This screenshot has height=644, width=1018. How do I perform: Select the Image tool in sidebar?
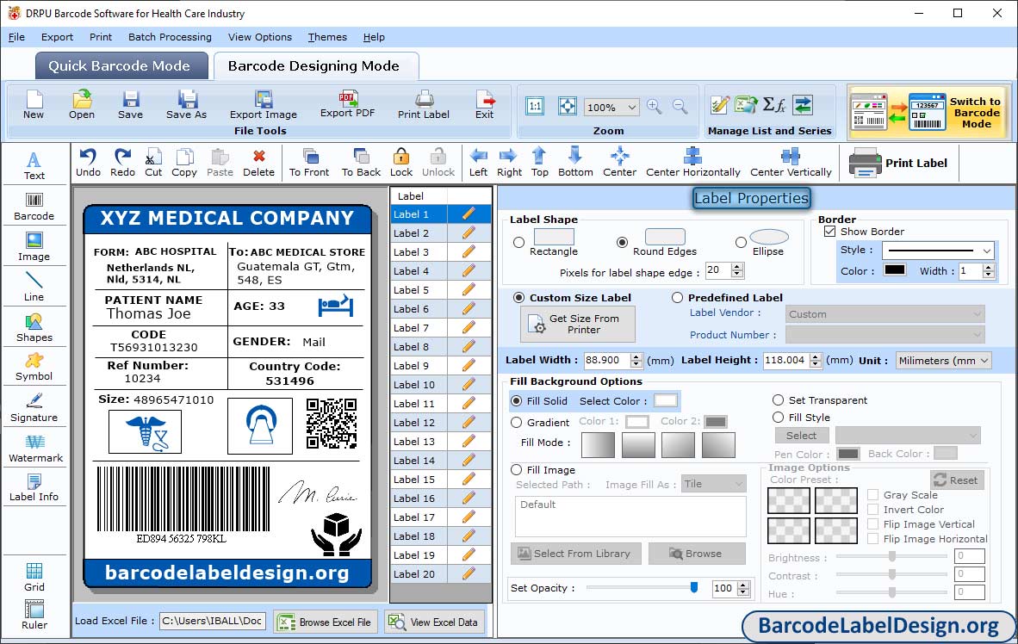pos(34,247)
